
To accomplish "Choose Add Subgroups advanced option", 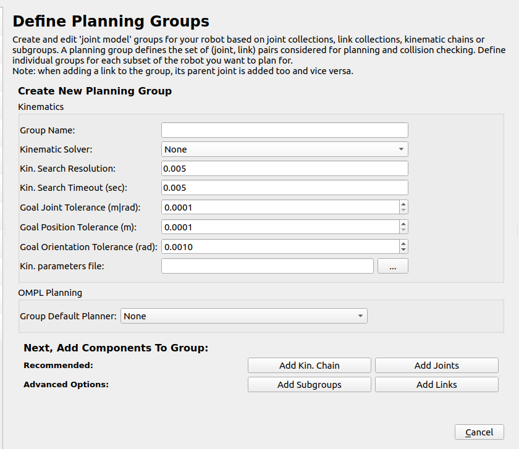I will 309,385.
